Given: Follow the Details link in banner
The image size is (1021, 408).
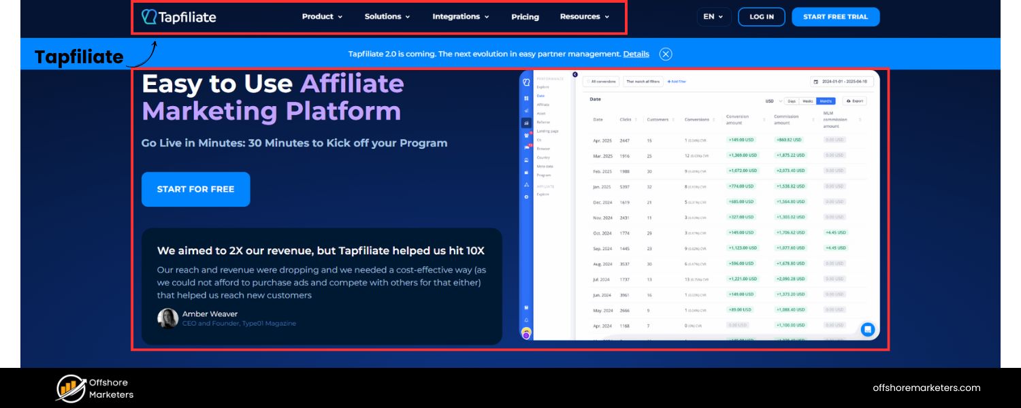Looking at the screenshot, I should pos(636,54).
